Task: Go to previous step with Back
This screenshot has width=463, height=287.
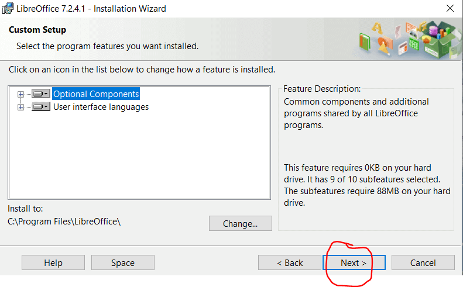Action: pyautogui.click(x=290, y=262)
